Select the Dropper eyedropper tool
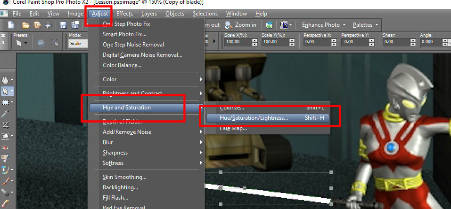The height and width of the screenshot is (209, 451). (x=5, y=114)
